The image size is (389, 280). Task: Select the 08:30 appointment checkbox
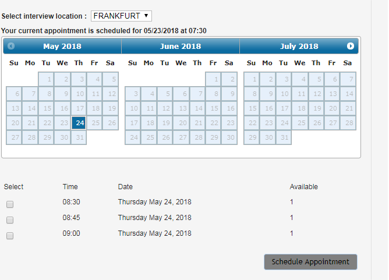tap(10, 204)
